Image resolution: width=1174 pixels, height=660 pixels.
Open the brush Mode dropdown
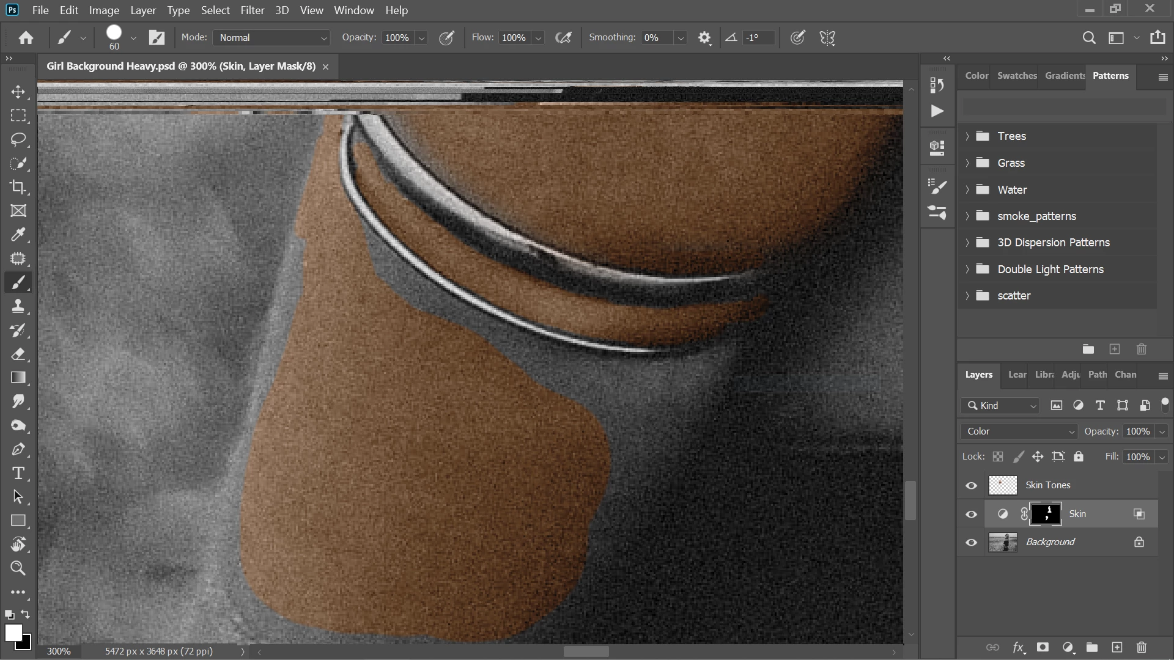coord(271,38)
